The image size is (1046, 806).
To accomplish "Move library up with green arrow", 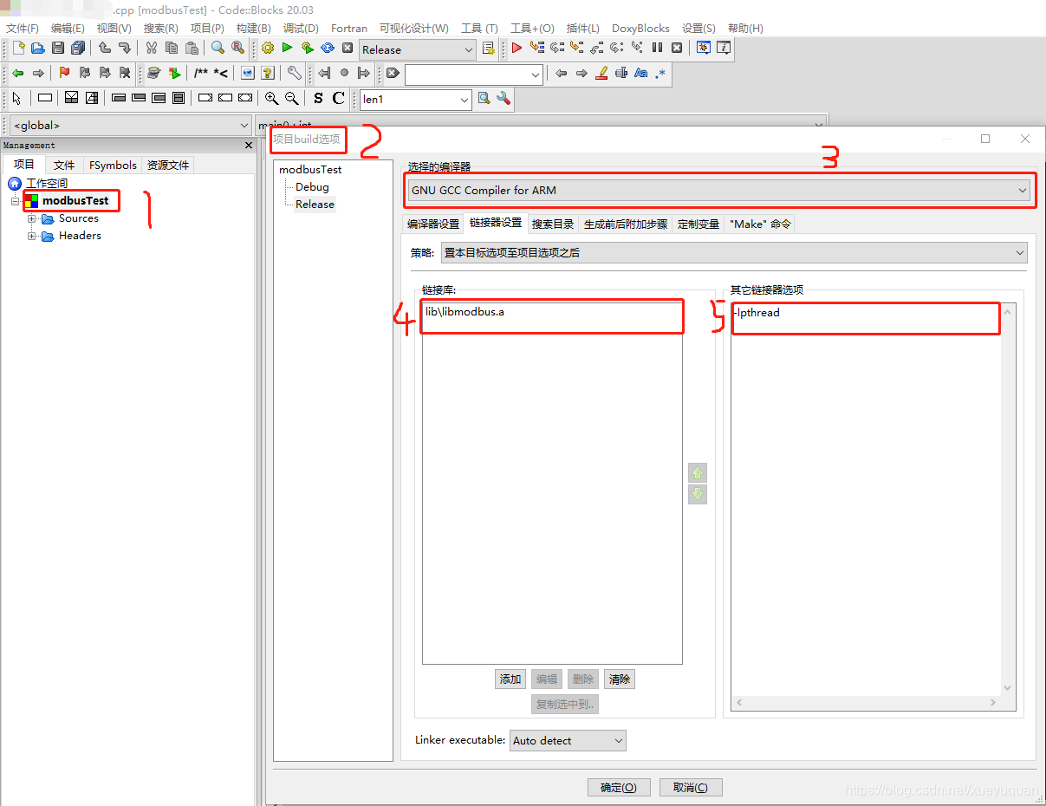I will pos(698,473).
